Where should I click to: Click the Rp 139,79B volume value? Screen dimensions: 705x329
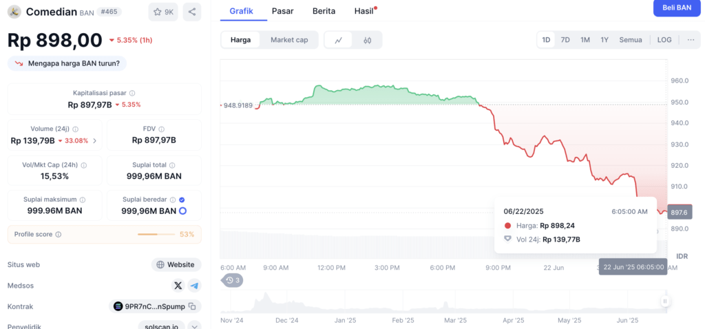pyautogui.click(x=33, y=140)
